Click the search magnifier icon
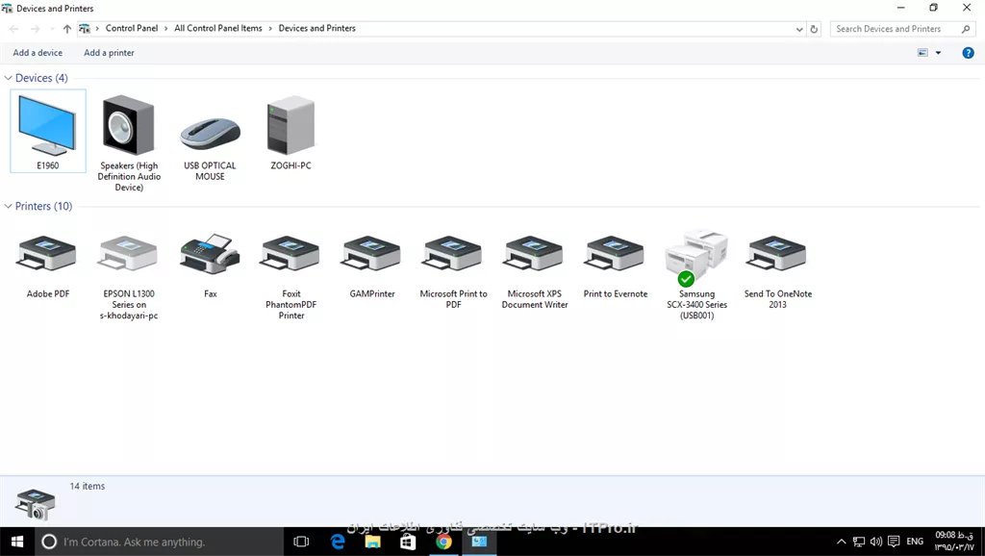 (966, 29)
